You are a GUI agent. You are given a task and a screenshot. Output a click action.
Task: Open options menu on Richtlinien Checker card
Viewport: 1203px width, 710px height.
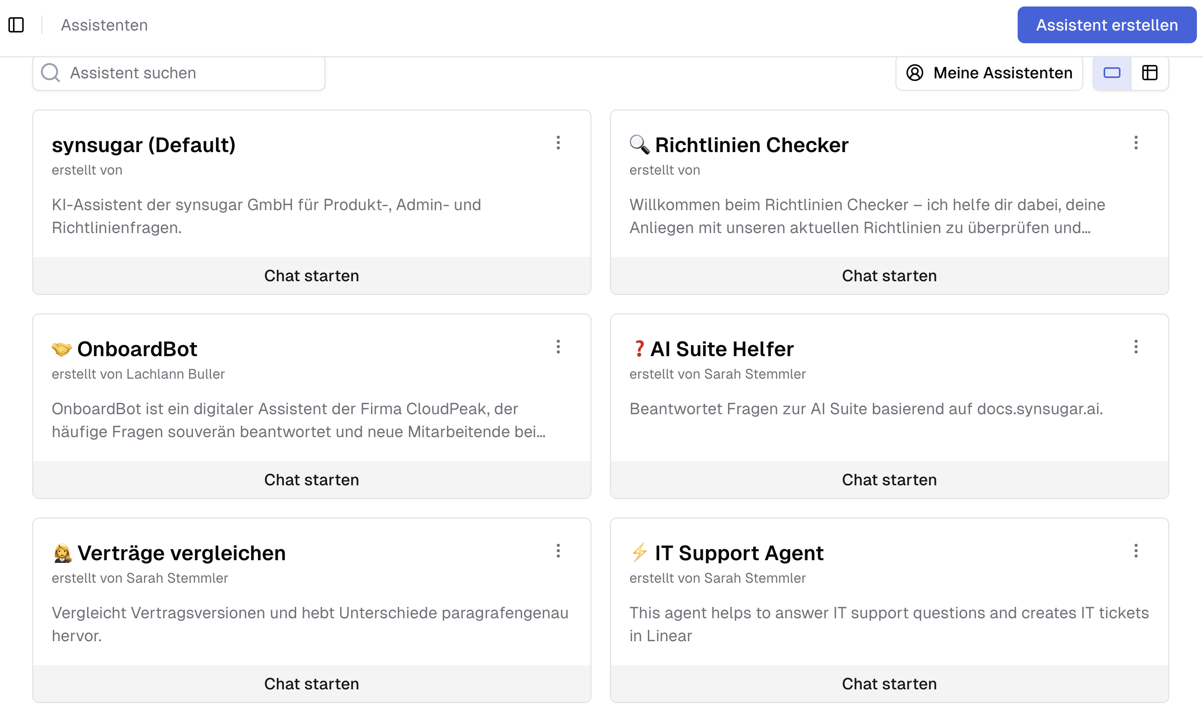pos(1136,143)
